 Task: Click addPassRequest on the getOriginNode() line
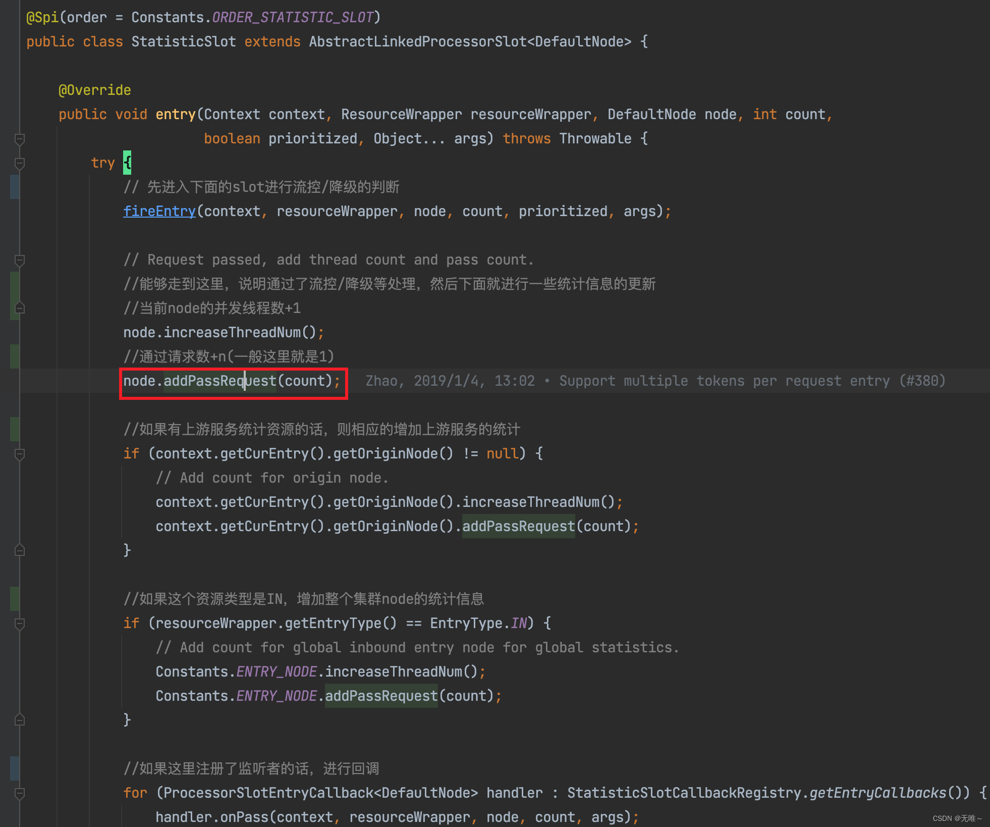(x=519, y=526)
